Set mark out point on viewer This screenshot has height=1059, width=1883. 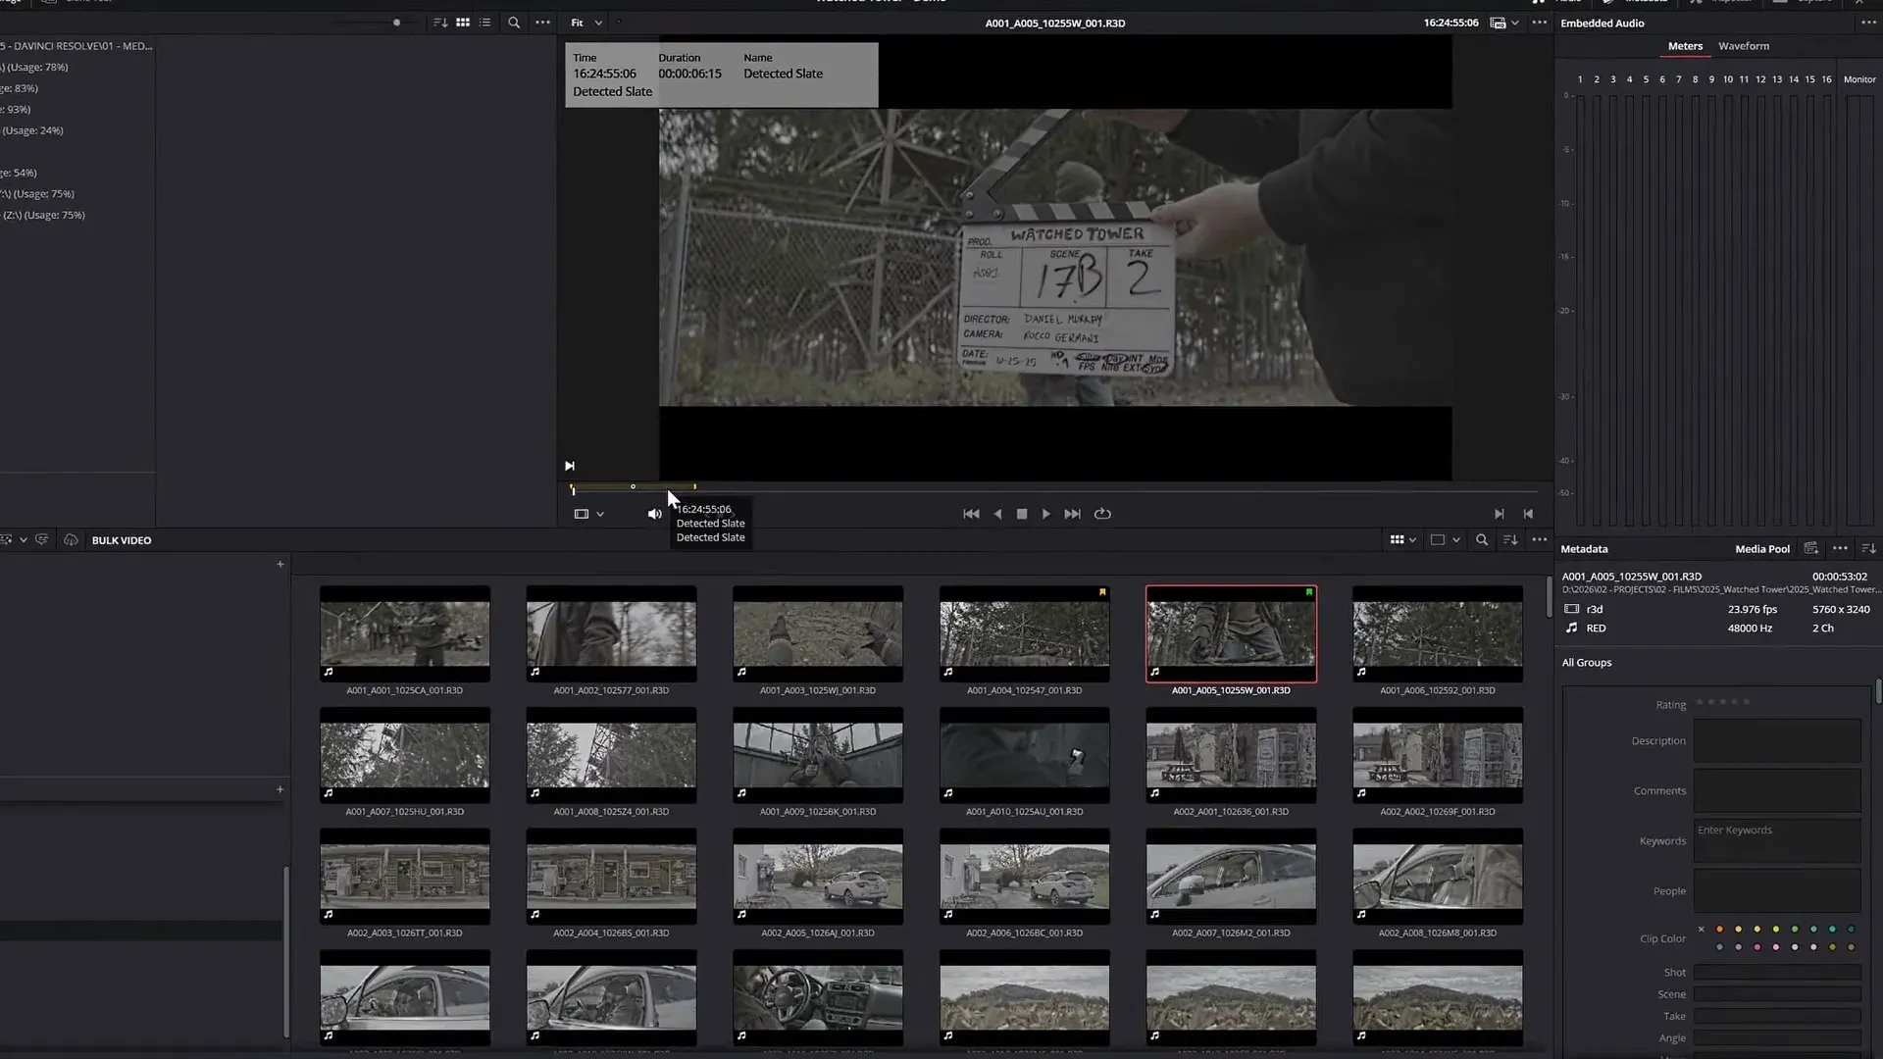1528,514
